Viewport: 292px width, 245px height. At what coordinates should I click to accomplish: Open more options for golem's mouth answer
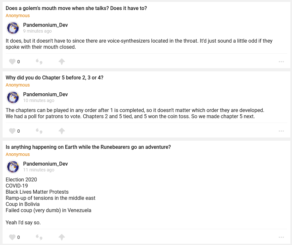point(281,62)
